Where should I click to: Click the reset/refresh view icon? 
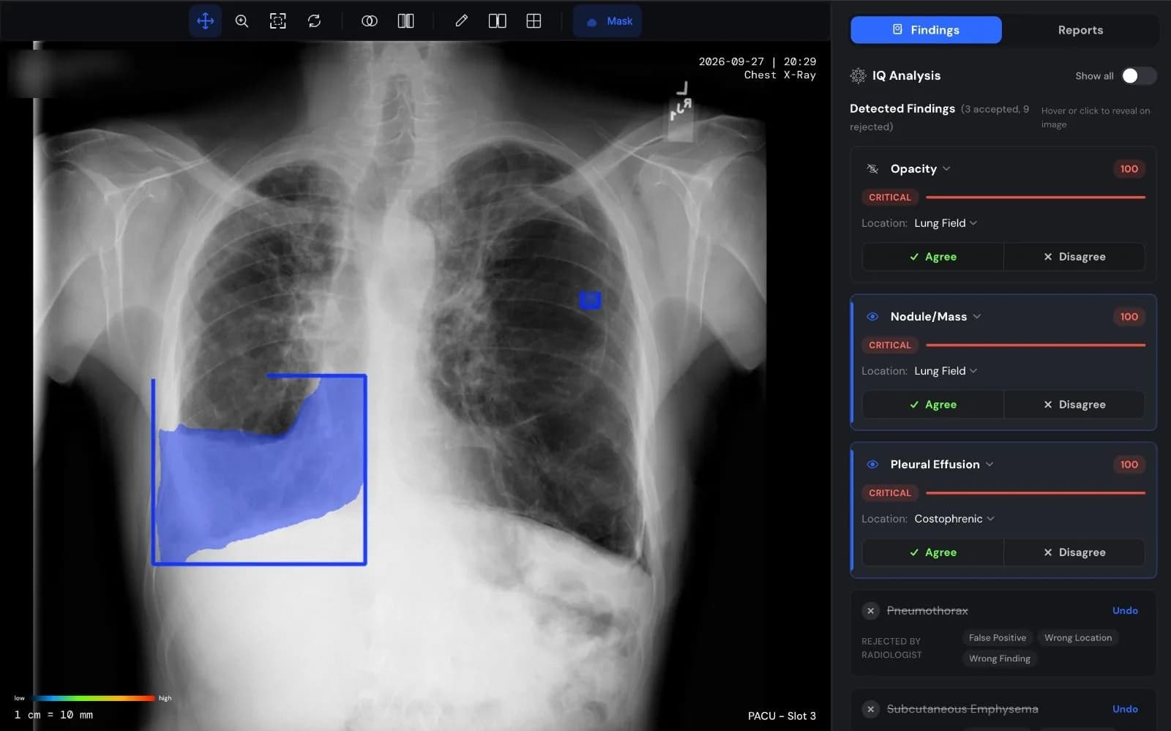click(x=314, y=21)
